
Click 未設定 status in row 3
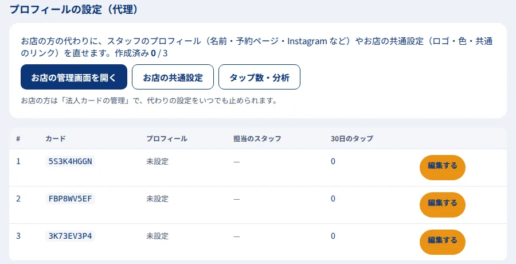pos(157,236)
